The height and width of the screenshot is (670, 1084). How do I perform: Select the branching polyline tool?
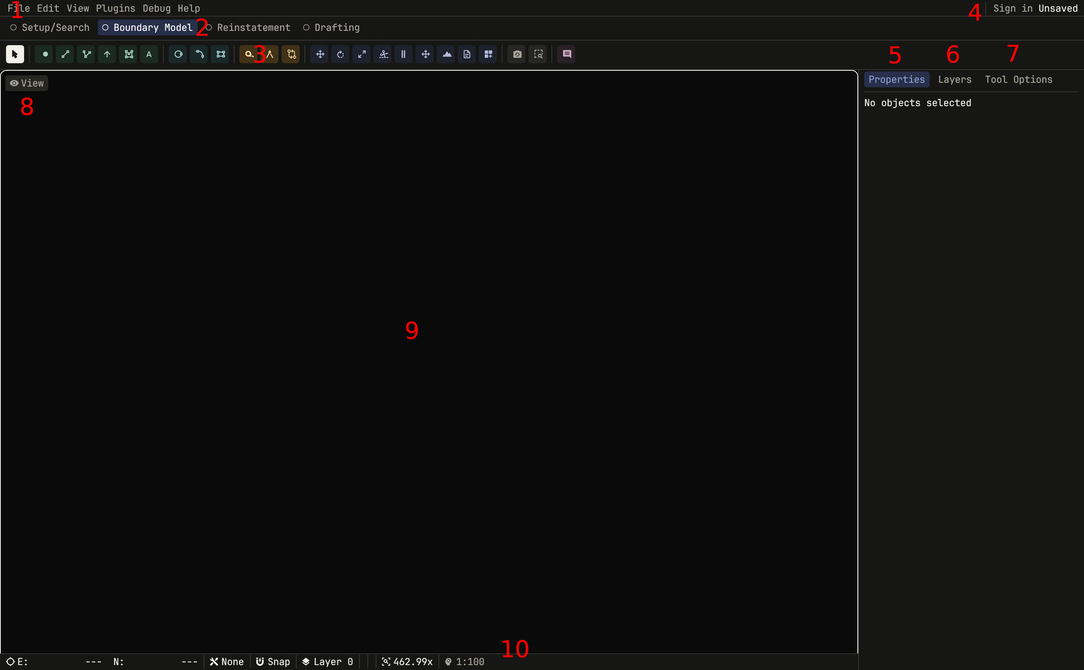point(87,54)
